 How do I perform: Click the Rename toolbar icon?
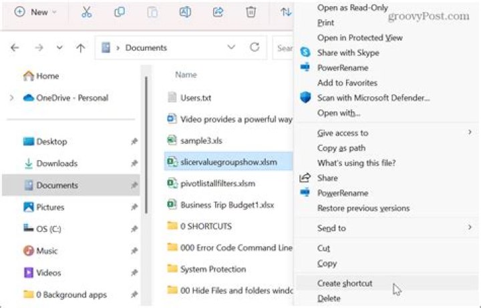click(x=185, y=12)
